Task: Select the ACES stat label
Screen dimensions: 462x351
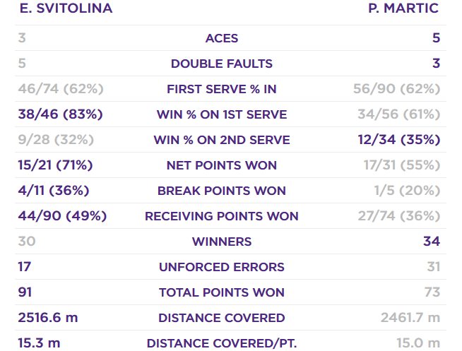Action: tap(222, 38)
